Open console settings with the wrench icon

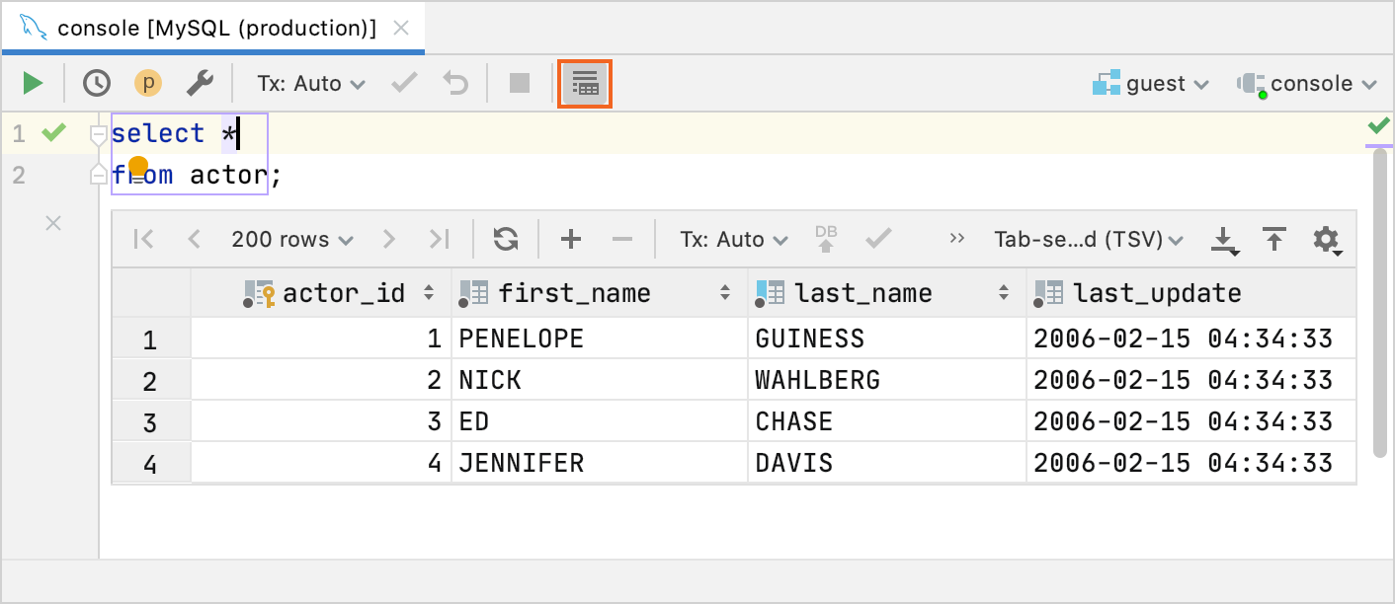click(x=200, y=83)
